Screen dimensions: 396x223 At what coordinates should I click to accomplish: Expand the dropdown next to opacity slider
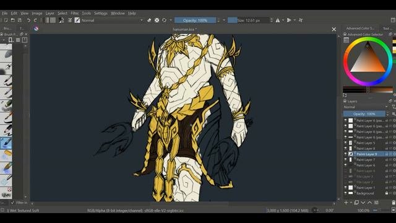coord(224,20)
